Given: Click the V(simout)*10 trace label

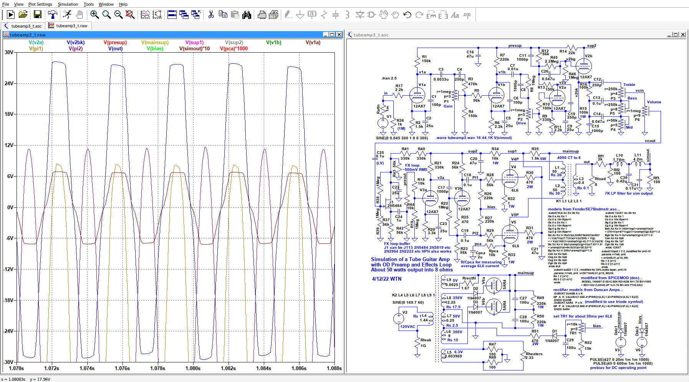Looking at the screenshot, I should tap(195, 49).
